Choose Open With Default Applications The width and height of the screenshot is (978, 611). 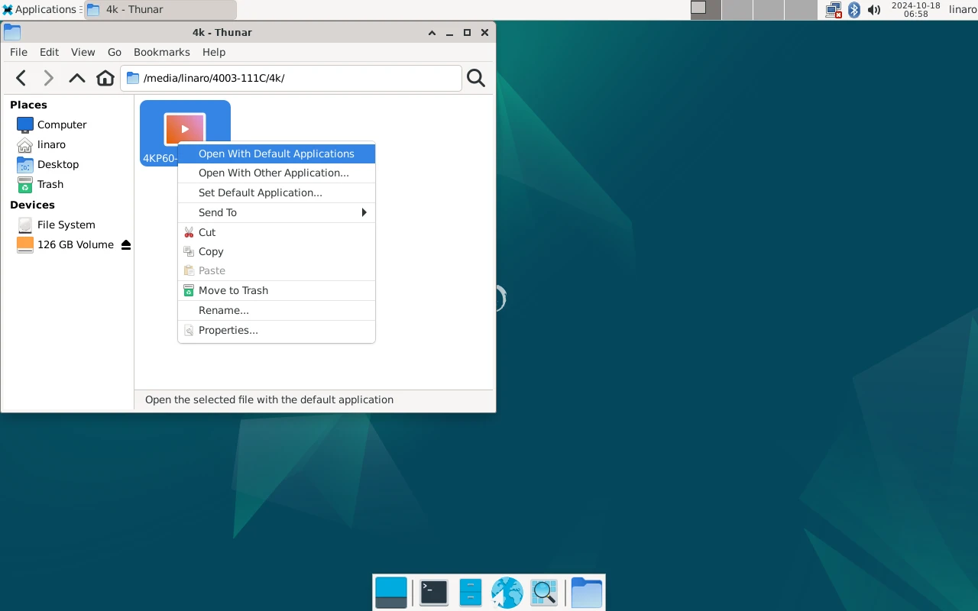pos(277,154)
